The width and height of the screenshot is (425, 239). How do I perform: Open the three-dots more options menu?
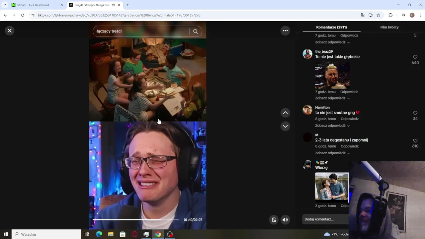(285, 31)
